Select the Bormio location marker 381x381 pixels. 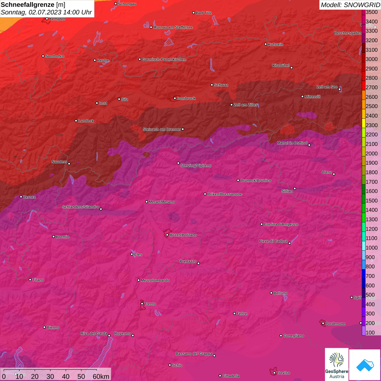[54, 236]
